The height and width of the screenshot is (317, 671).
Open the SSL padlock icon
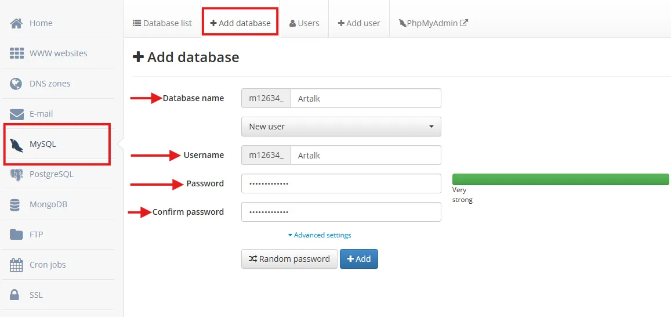coord(16,295)
